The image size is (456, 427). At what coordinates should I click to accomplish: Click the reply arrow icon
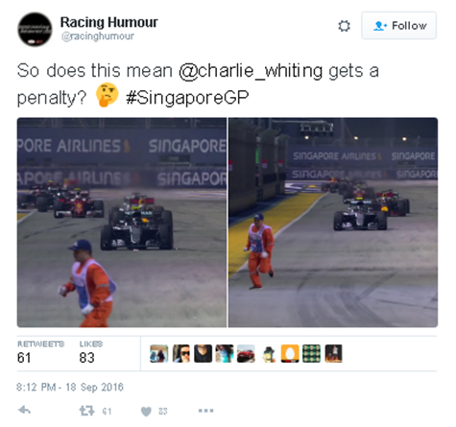tap(24, 410)
